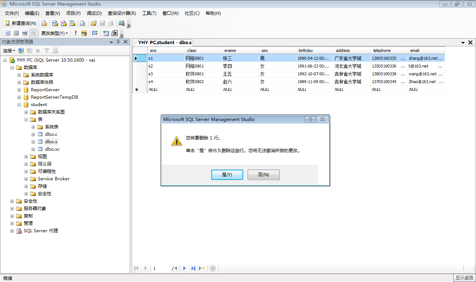Click the Database Engine Query icon
Image resolution: width=476 pixels, height=282 pixels.
pos(44,23)
